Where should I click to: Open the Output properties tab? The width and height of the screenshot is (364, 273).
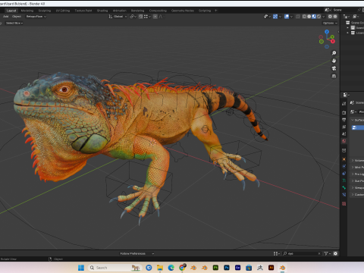[344, 120]
